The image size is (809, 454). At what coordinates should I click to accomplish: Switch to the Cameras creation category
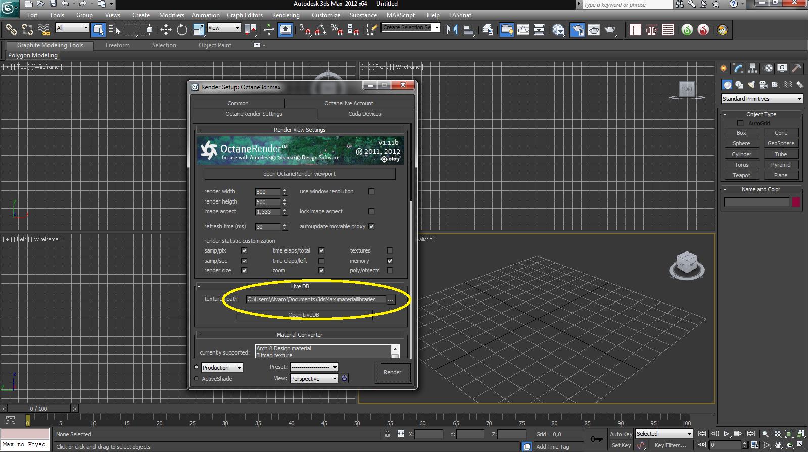point(763,85)
